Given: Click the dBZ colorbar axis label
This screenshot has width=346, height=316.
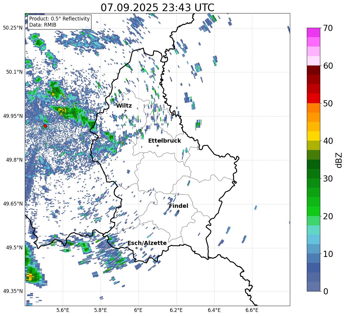Looking at the screenshot, I should [x=339, y=160].
